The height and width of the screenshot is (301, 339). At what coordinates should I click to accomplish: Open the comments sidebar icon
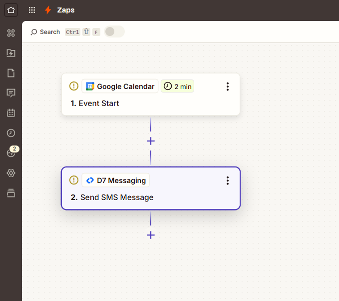pyautogui.click(x=11, y=93)
